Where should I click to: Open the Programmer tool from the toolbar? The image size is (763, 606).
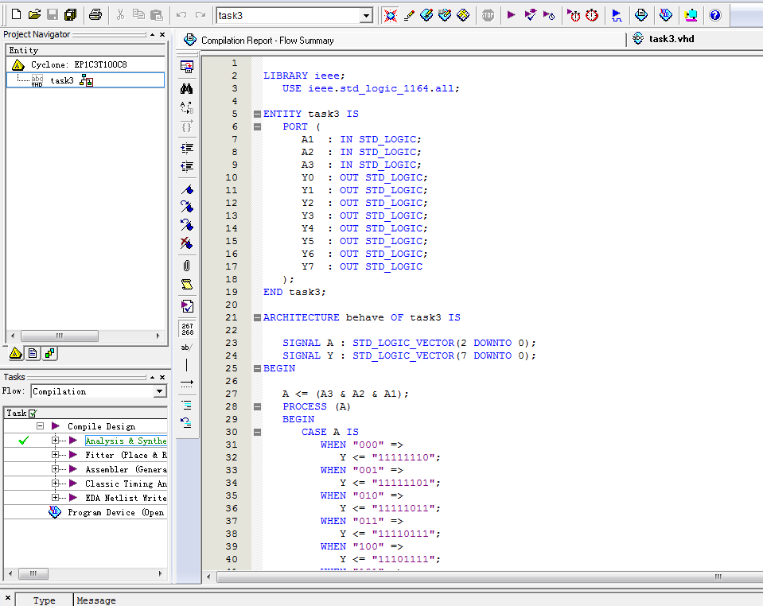click(x=666, y=15)
